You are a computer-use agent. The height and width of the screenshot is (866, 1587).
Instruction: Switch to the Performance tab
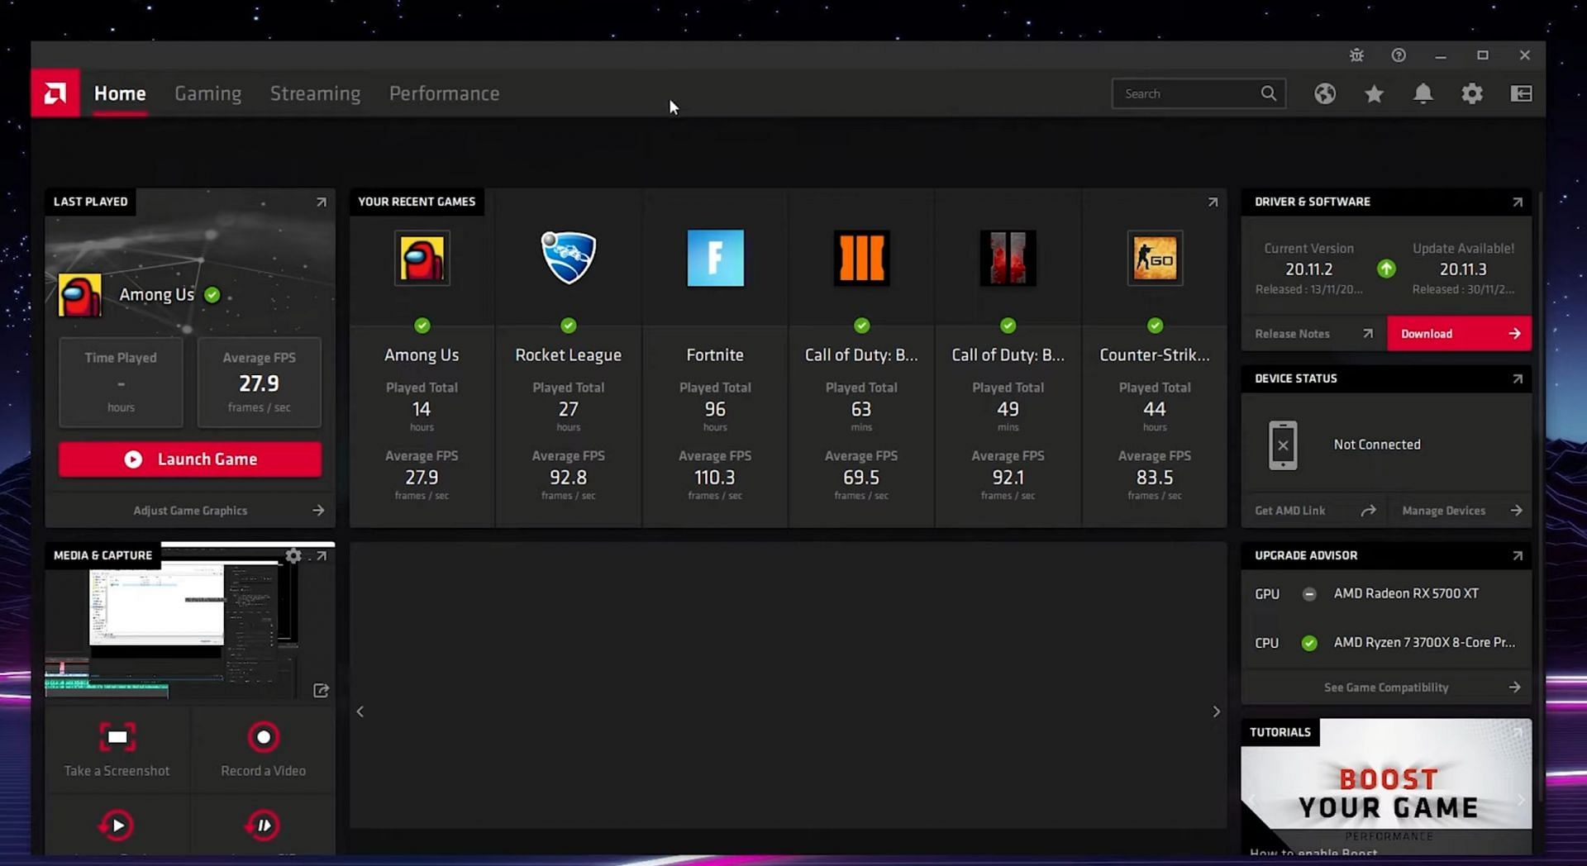[444, 93]
